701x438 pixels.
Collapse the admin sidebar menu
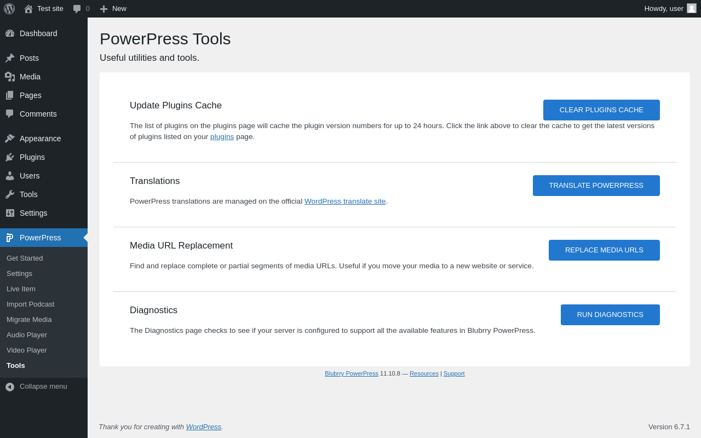[x=36, y=387]
